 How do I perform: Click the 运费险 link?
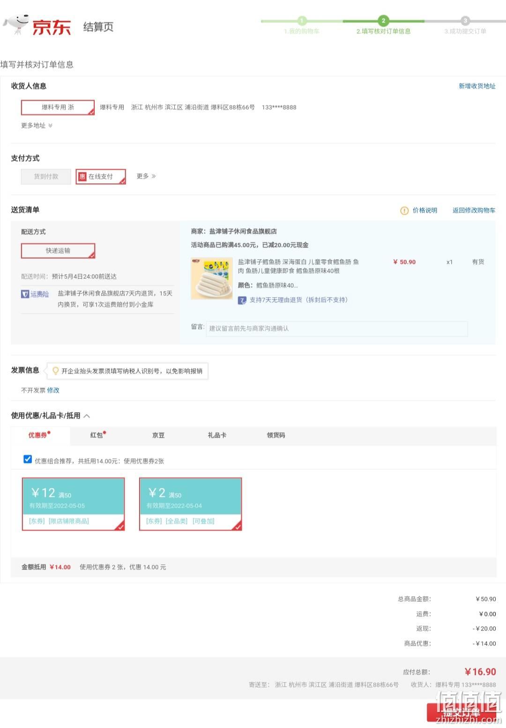click(x=39, y=294)
